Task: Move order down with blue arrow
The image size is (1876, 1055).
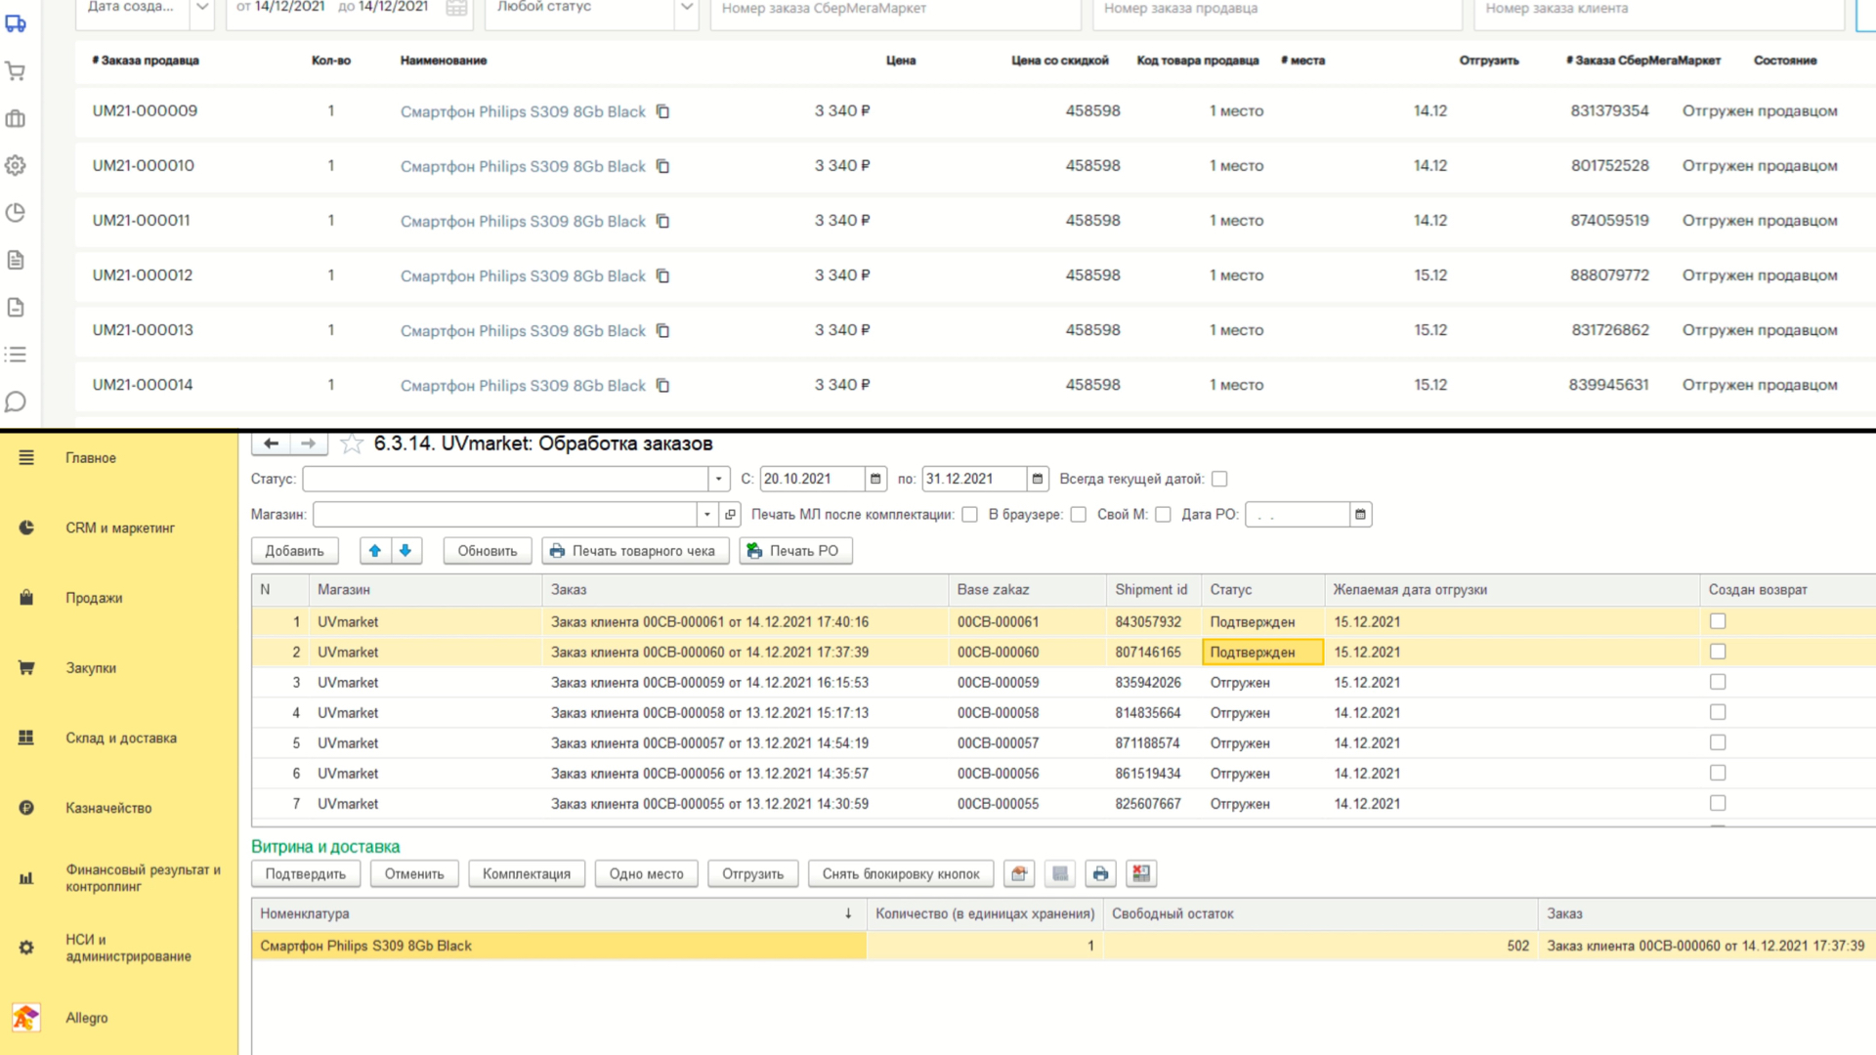Action: click(x=405, y=551)
